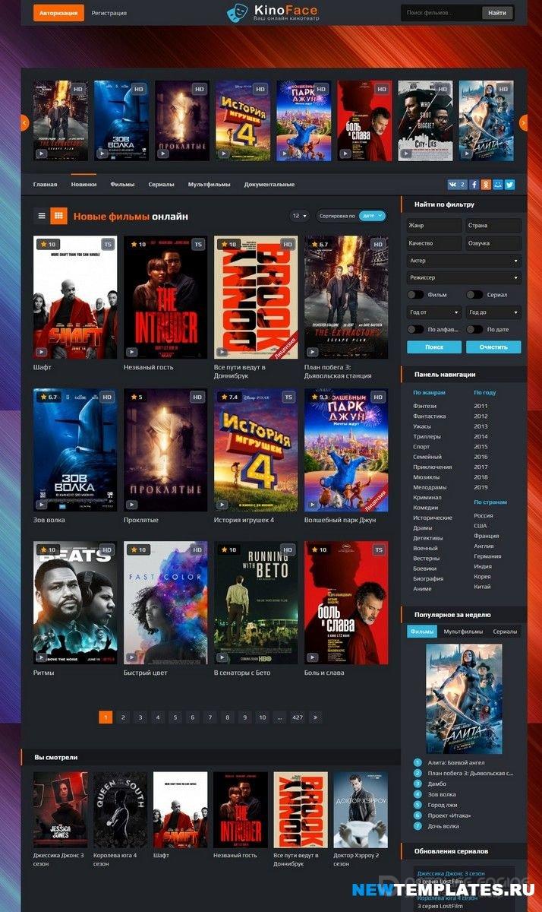Open the Актер dropdown
Screen dimensions: 542x912
pyautogui.click(x=464, y=261)
